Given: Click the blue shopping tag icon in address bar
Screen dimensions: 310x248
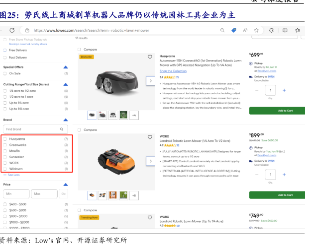Looking at the screenshot, I should coord(234,30).
